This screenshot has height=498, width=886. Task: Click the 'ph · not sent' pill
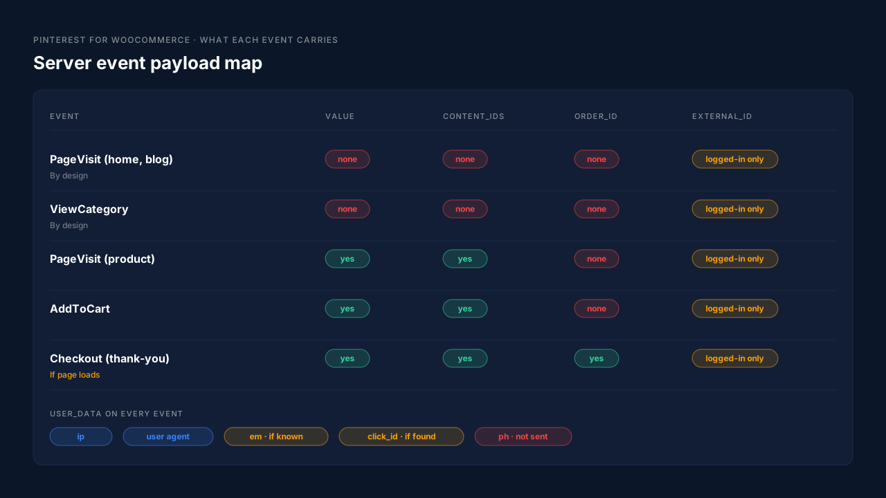pos(523,436)
